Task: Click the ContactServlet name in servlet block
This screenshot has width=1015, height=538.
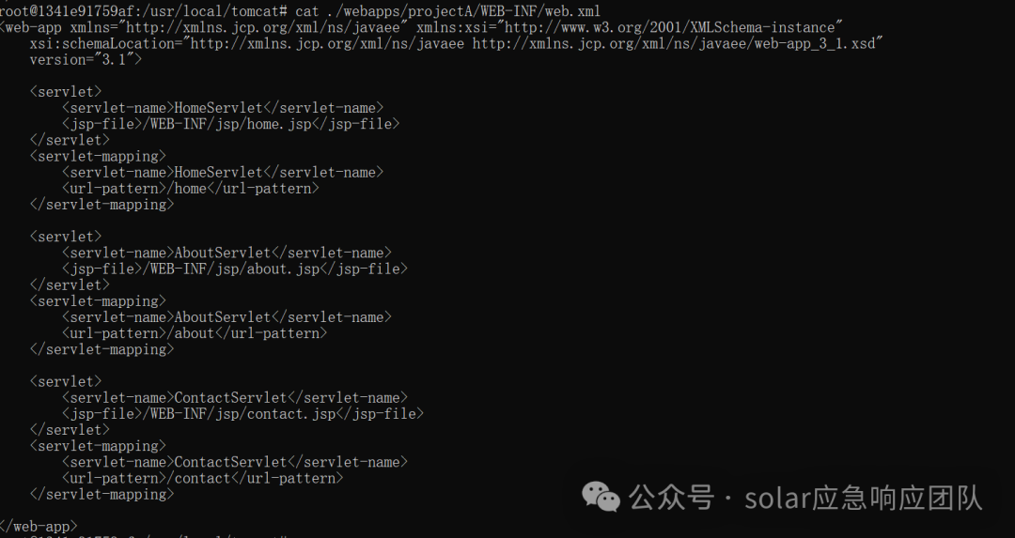Action: pos(230,398)
